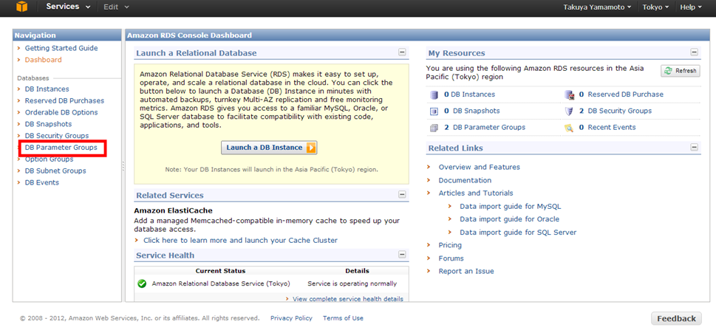
Task: Click the DB Parameter Groups grid icon in My Resources
Action: (x=434, y=128)
